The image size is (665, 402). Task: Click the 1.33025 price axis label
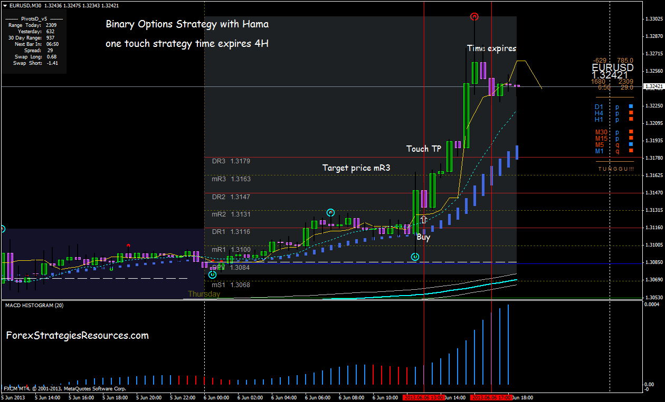(x=654, y=19)
